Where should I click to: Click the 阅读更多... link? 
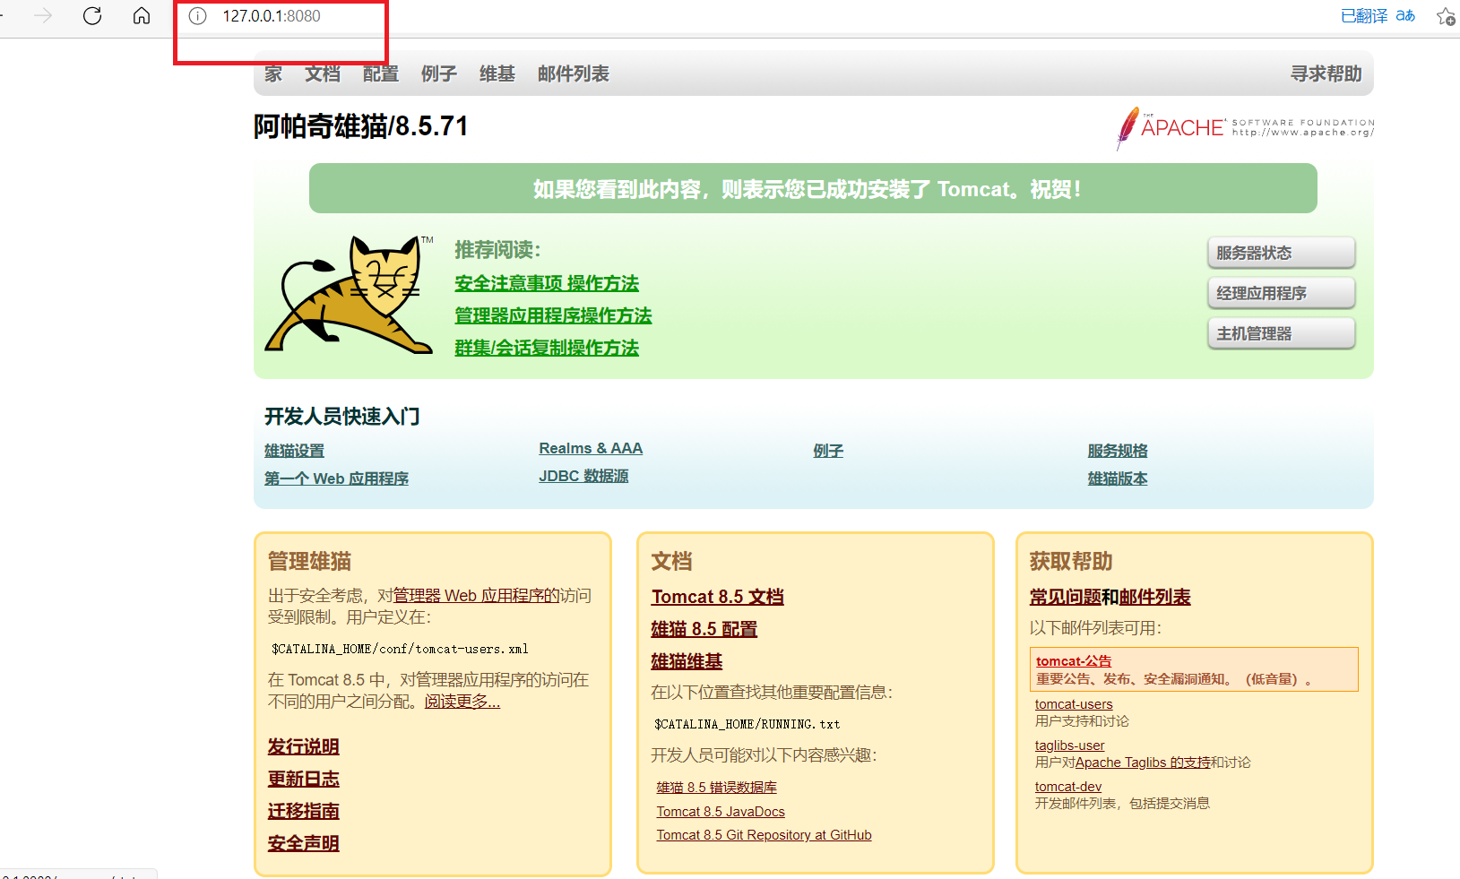(462, 702)
